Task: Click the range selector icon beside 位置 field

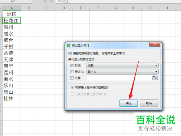Action: click(155, 78)
